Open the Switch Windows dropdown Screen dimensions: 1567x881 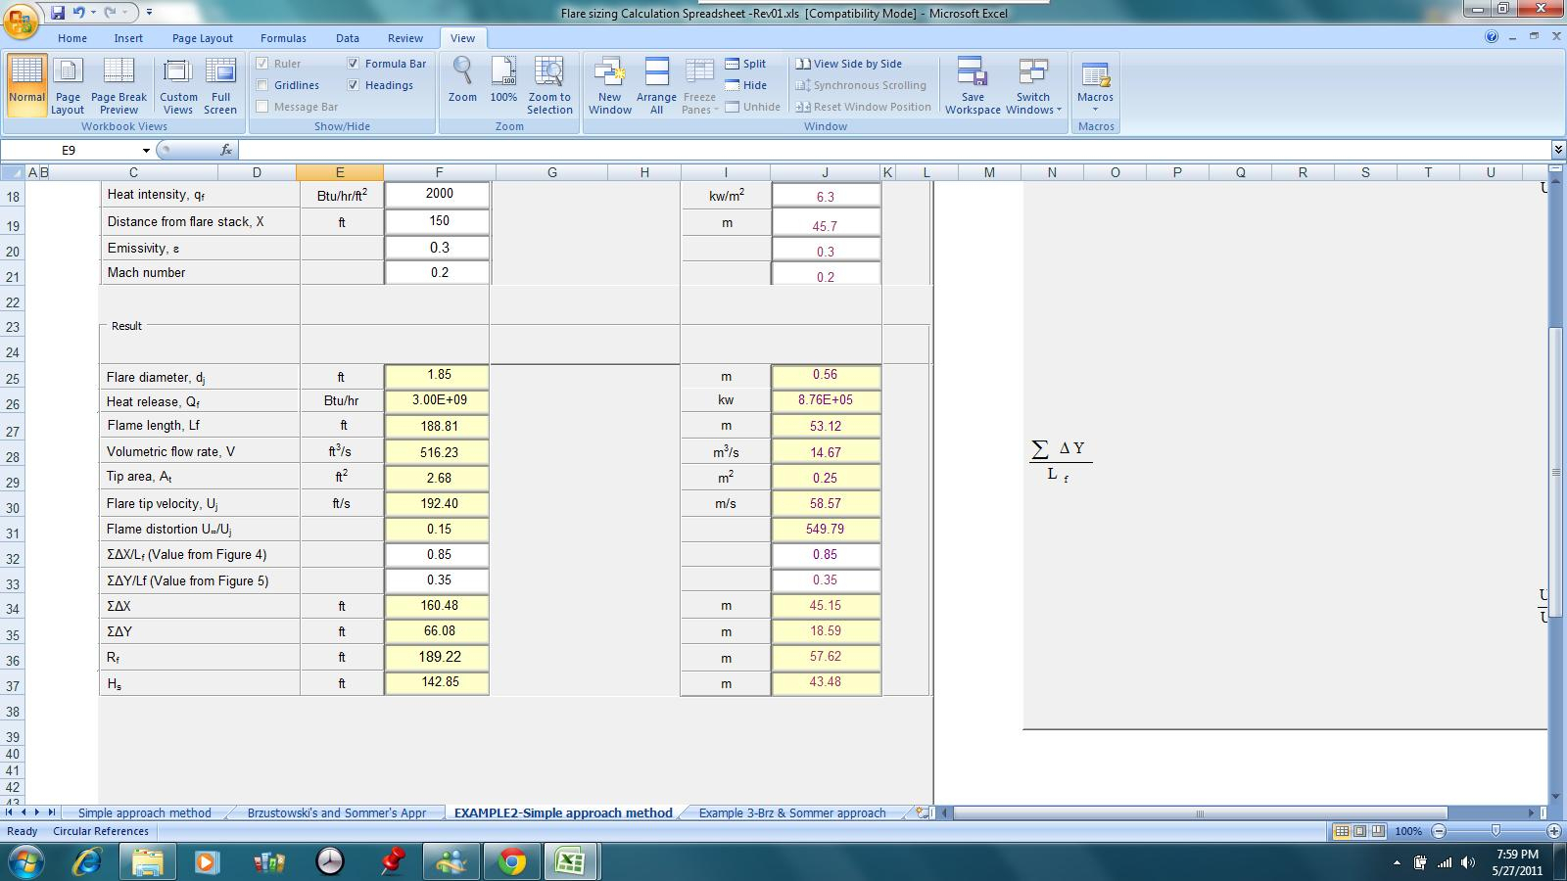point(1033,86)
